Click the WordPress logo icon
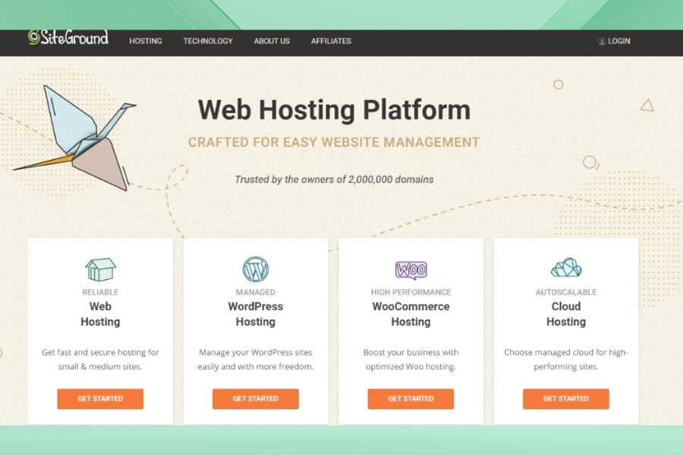Screen dimensions: 683x455 (x=256, y=269)
